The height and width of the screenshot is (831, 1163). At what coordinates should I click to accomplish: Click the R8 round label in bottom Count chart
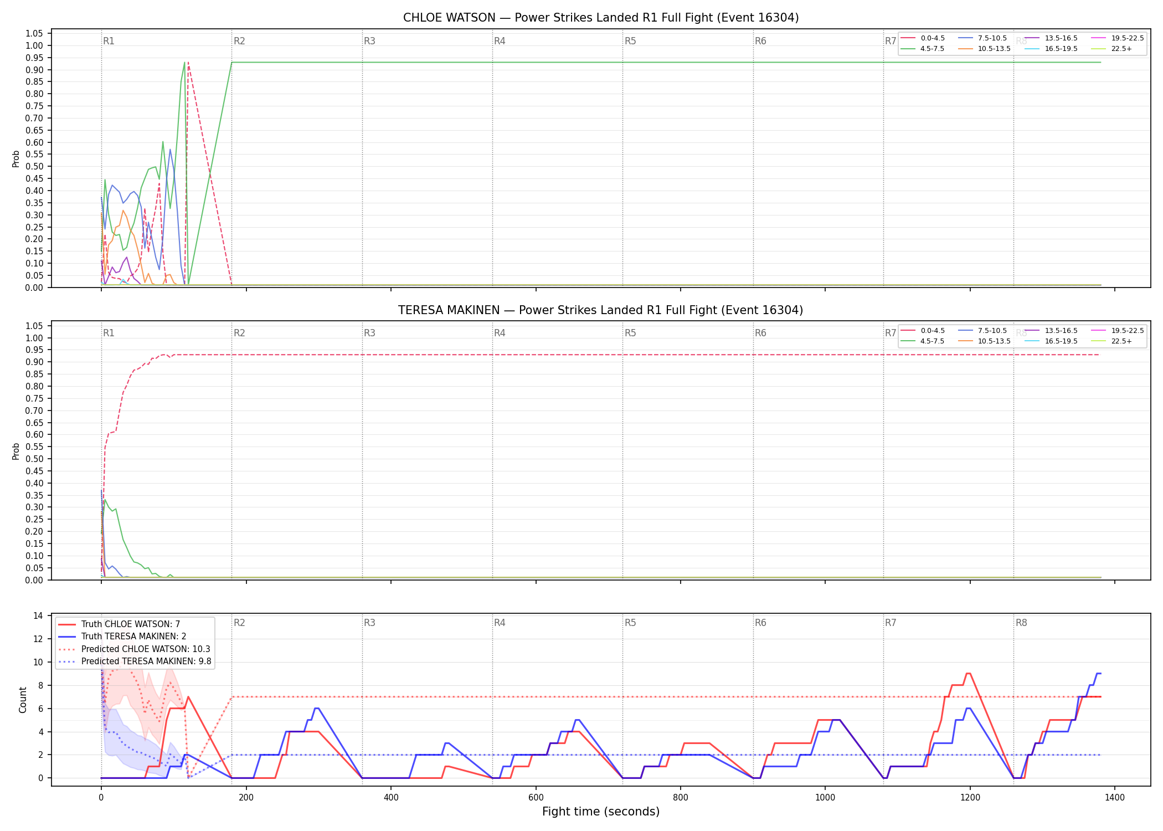point(1021,623)
